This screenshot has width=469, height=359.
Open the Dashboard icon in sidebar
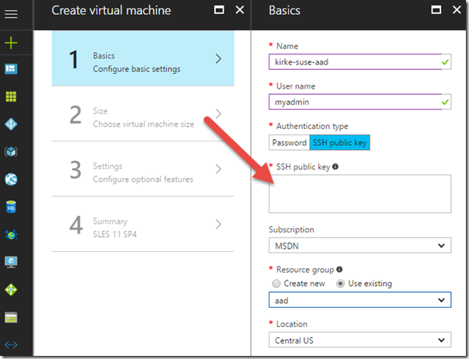11,69
